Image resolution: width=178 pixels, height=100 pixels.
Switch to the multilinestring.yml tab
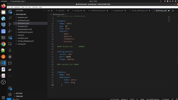(x=98, y=11)
